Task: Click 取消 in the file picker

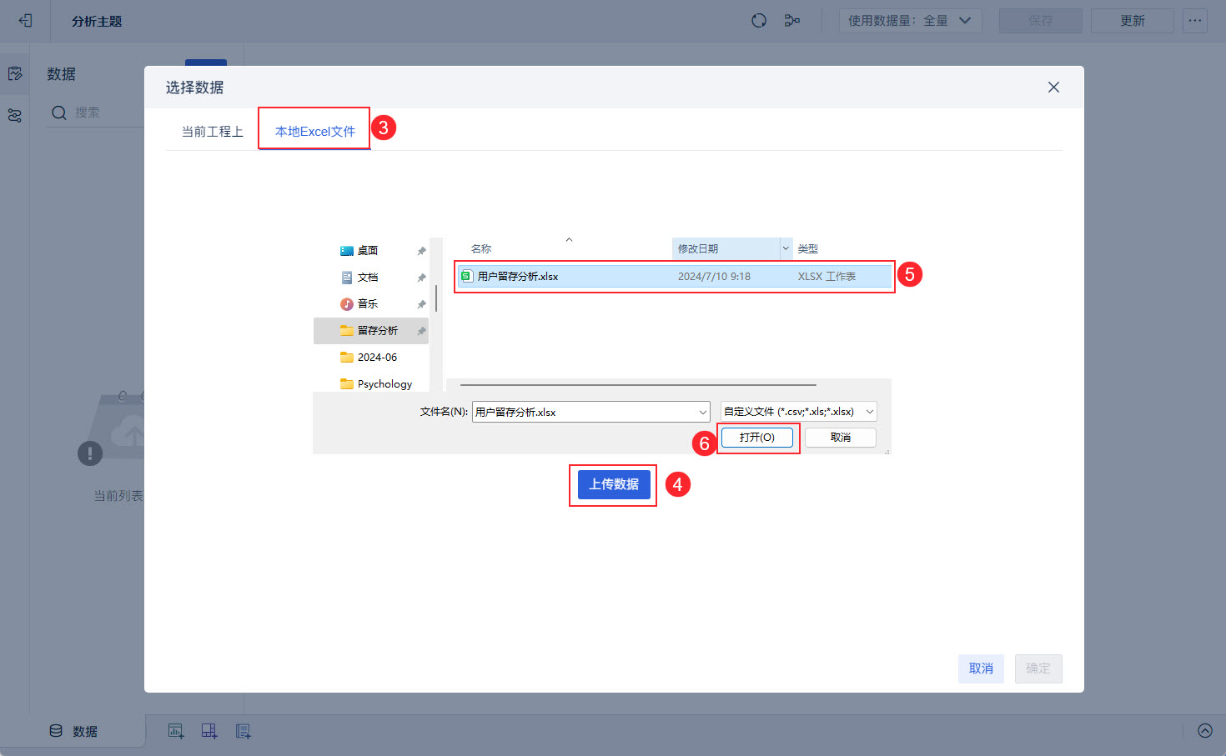Action: point(841,438)
